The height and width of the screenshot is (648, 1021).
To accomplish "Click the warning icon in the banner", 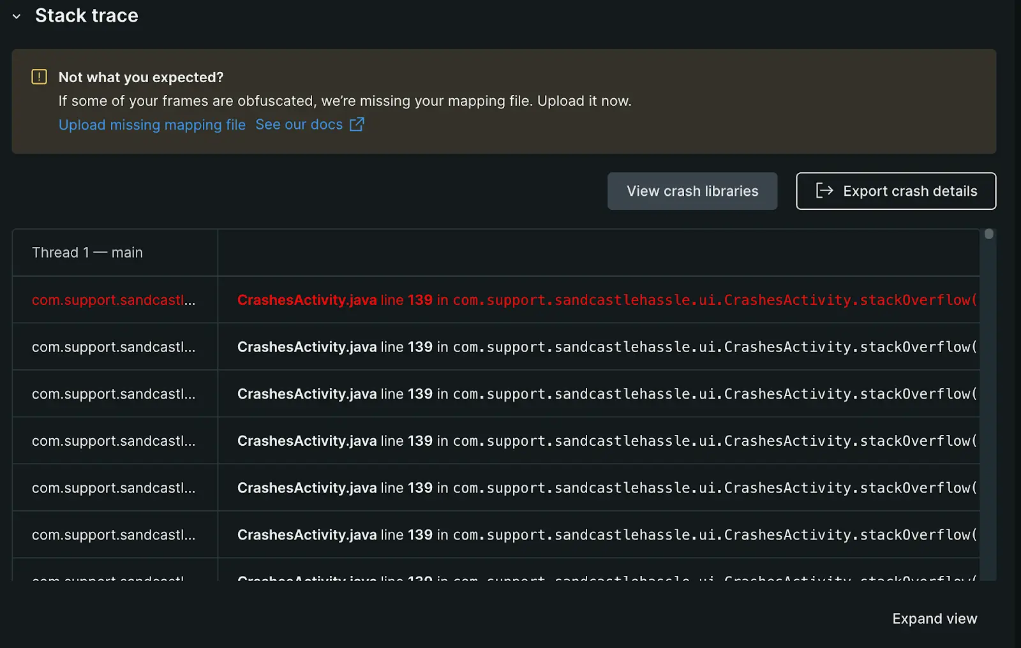I will (x=39, y=77).
